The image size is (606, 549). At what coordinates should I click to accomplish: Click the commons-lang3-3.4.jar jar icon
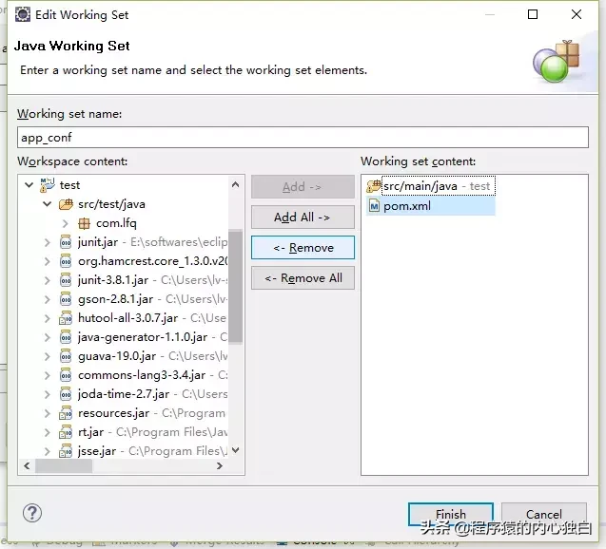click(66, 375)
